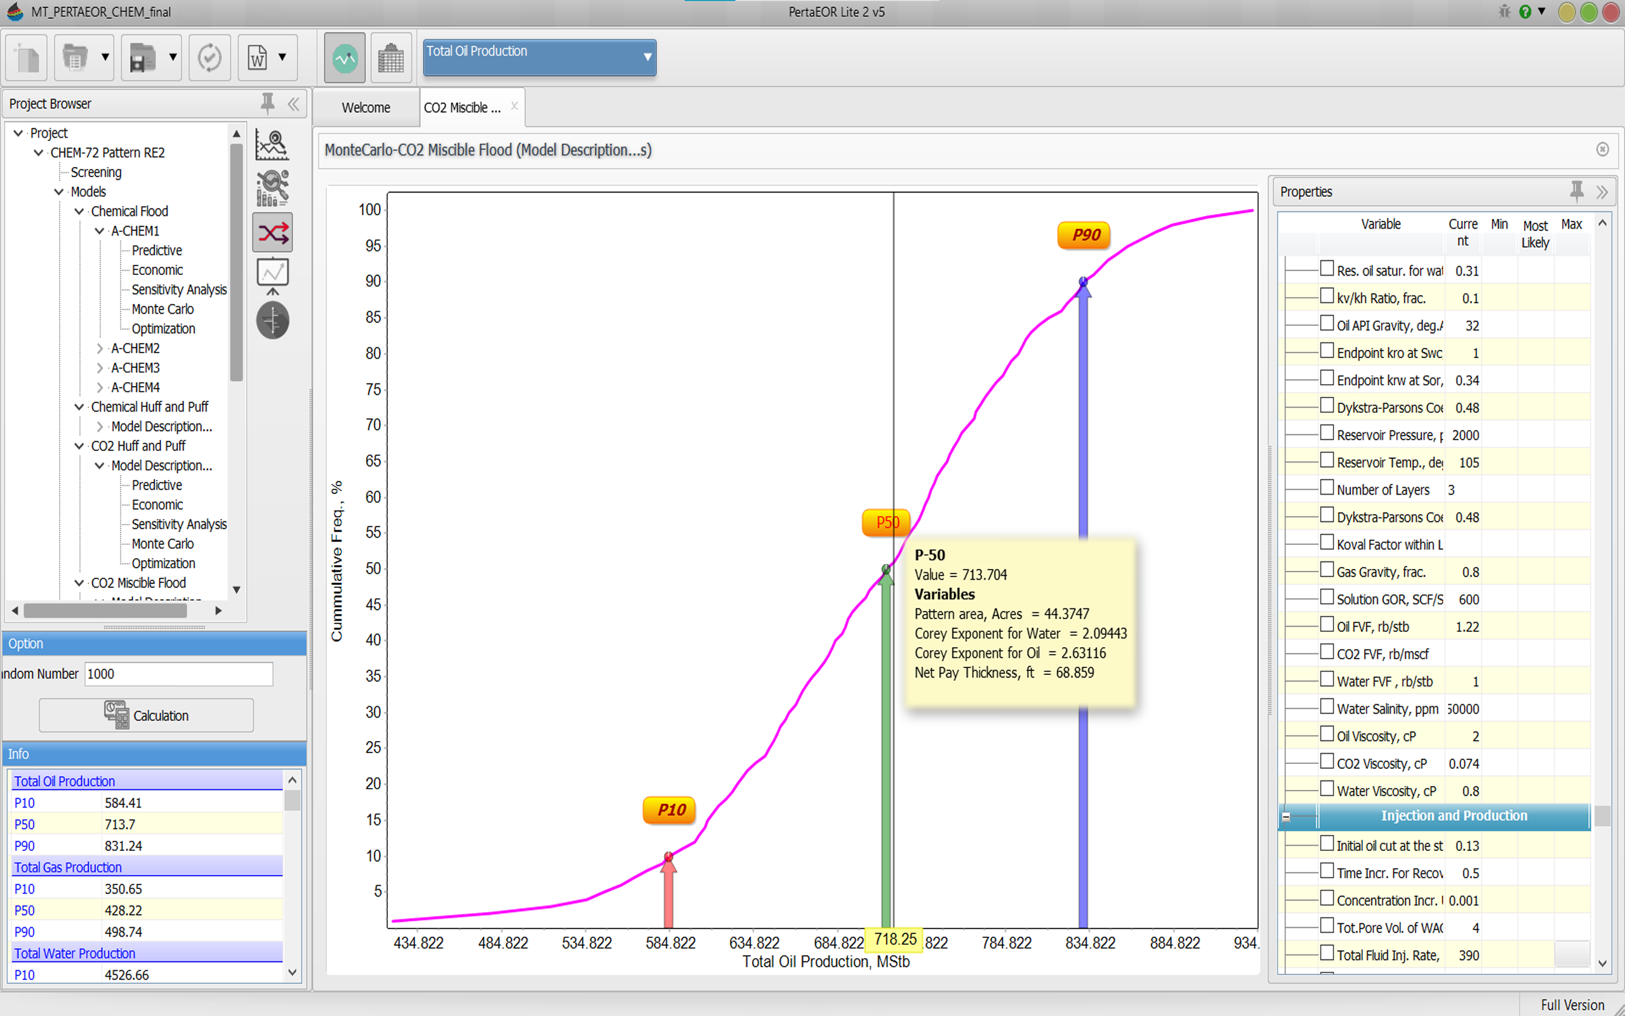Check the Total Fluid Inj. Rate checkbox
The width and height of the screenshot is (1625, 1016).
tap(1326, 953)
